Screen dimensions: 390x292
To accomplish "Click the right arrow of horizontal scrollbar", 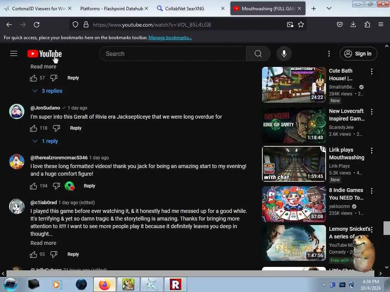I will 380,273.
